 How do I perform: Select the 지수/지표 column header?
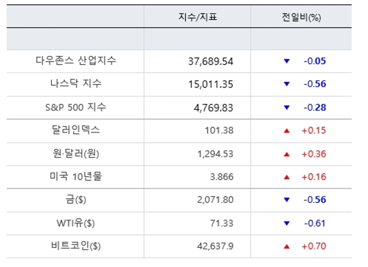(197, 17)
